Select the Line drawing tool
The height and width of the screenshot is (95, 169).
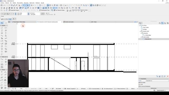coord(2,83)
